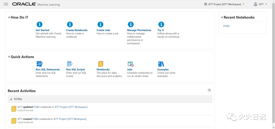Open the JETT Project workspace dropdown

[224, 4]
